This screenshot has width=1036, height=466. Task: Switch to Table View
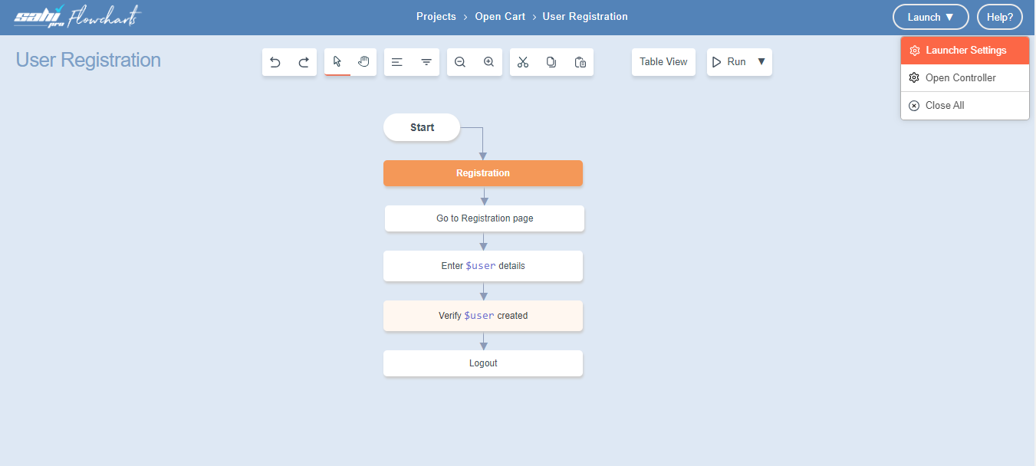click(663, 62)
